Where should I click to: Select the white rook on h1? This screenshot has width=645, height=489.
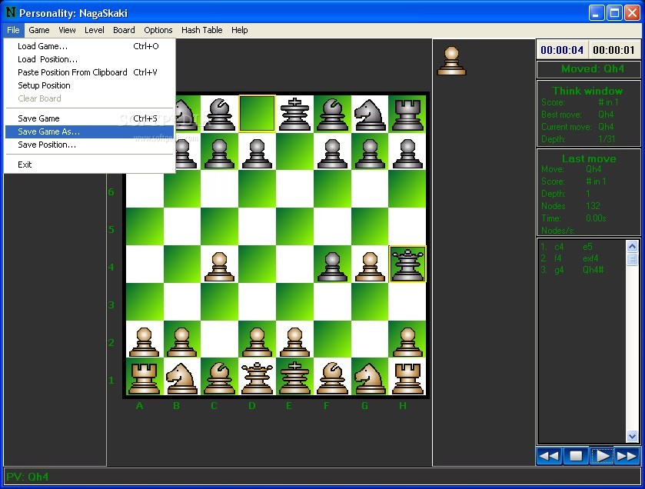pos(407,378)
